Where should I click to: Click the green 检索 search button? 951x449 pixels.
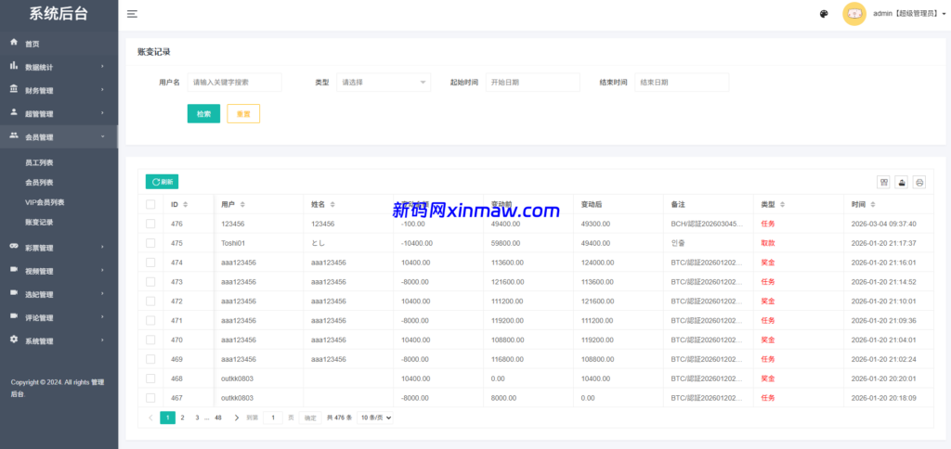coord(203,114)
